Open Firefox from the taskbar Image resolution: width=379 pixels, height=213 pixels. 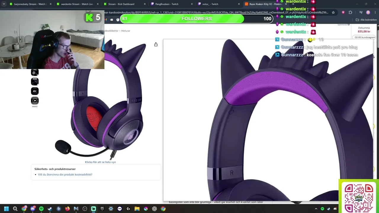coord(67,209)
